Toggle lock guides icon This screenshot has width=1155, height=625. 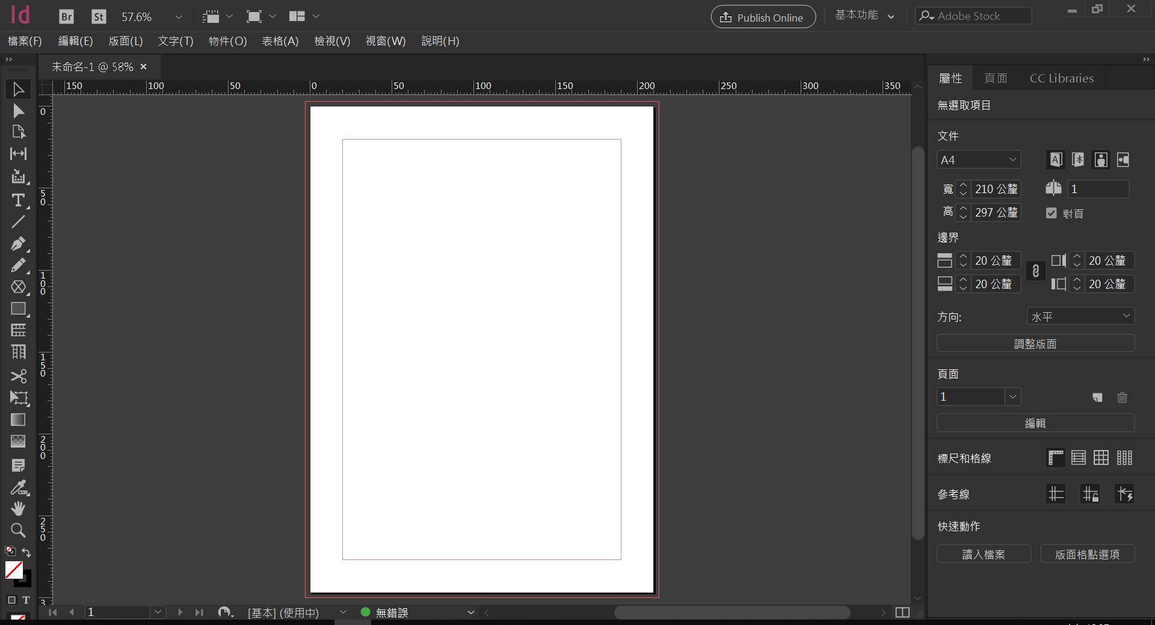tap(1090, 494)
